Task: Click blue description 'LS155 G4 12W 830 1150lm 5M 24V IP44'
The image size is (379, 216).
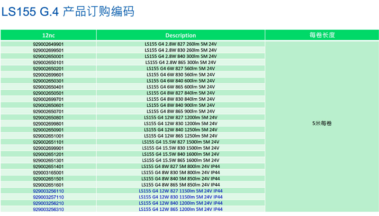Action: point(180,197)
